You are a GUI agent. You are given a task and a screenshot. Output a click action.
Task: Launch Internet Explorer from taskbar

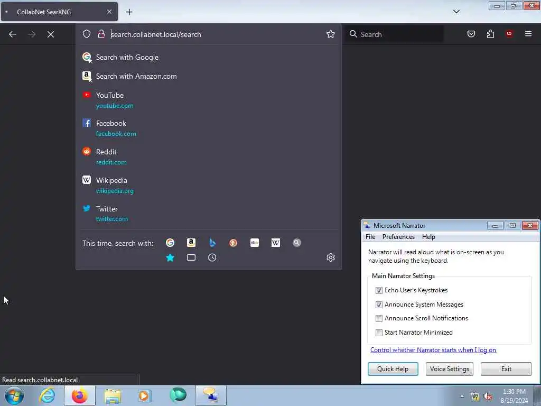(47, 395)
